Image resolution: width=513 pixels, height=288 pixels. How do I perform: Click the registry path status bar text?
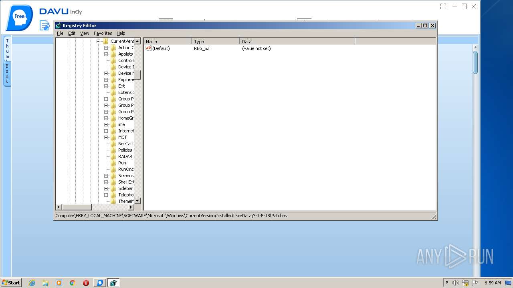point(171,216)
